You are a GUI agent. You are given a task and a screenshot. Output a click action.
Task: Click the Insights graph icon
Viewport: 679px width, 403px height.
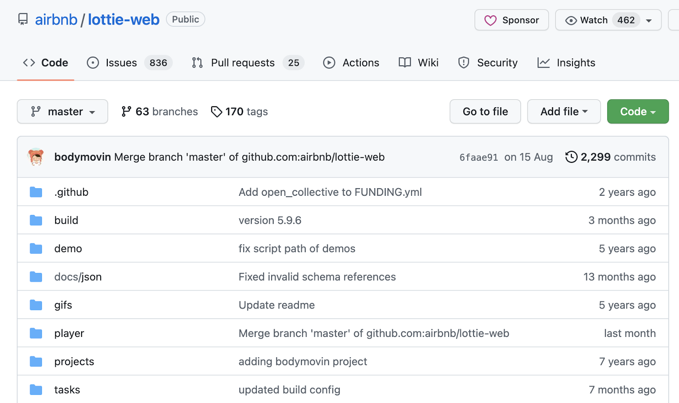point(544,63)
